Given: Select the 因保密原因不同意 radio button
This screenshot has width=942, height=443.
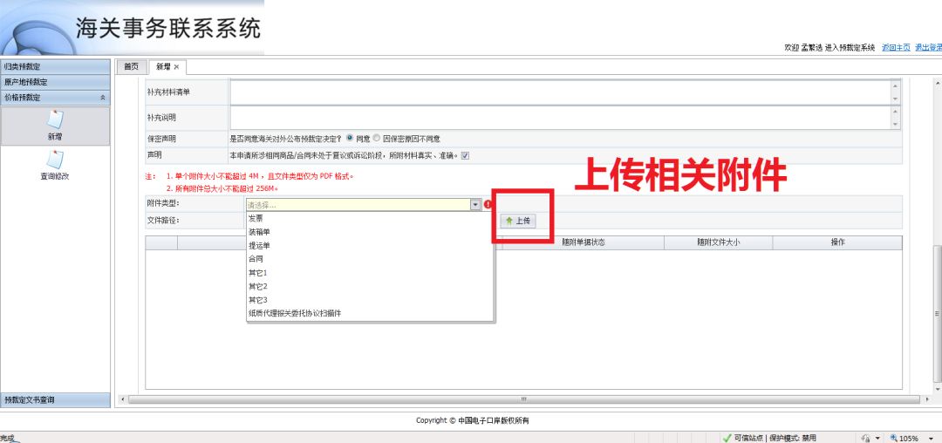Looking at the screenshot, I should (377, 138).
